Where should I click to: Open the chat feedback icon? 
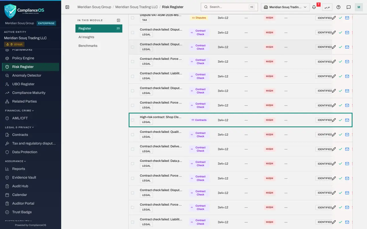click(349, 7)
